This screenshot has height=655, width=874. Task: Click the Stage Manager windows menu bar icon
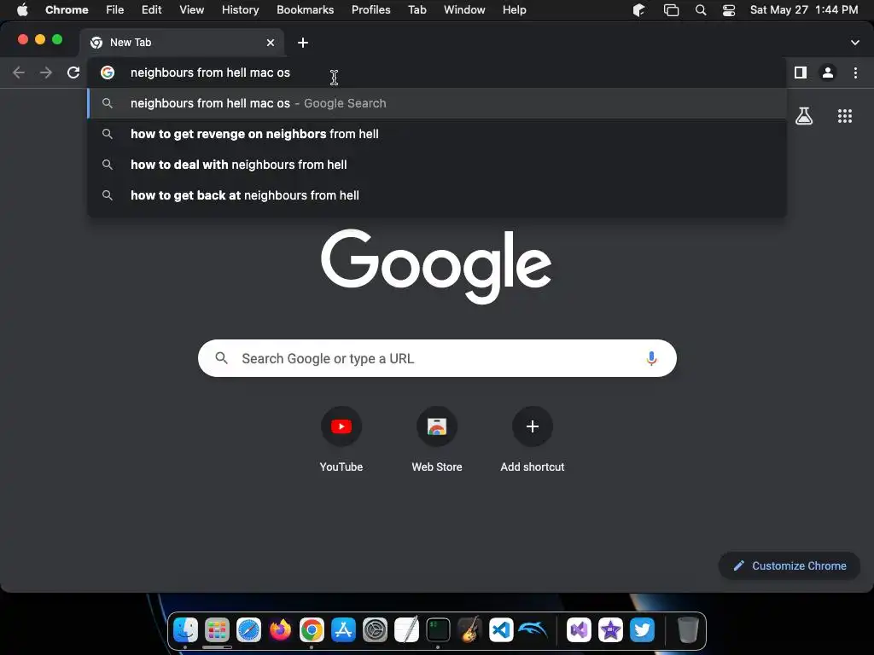pyautogui.click(x=671, y=10)
